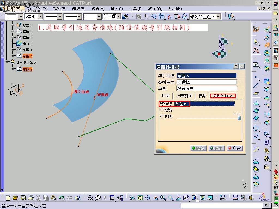The height and width of the screenshot is (209, 279).
Task: Select 複合.1 in the specification tree
Action: click(27, 44)
